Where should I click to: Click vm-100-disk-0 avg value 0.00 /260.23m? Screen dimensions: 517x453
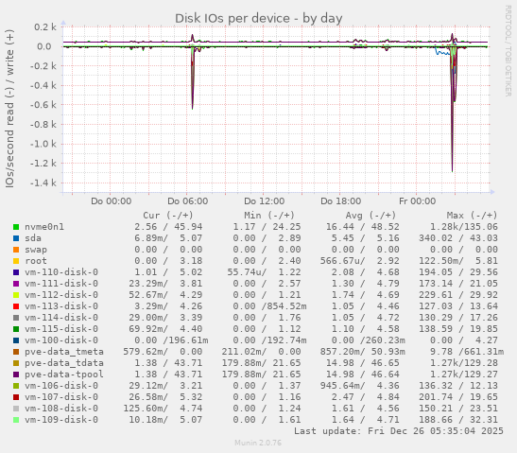pyautogui.click(x=368, y=340)
